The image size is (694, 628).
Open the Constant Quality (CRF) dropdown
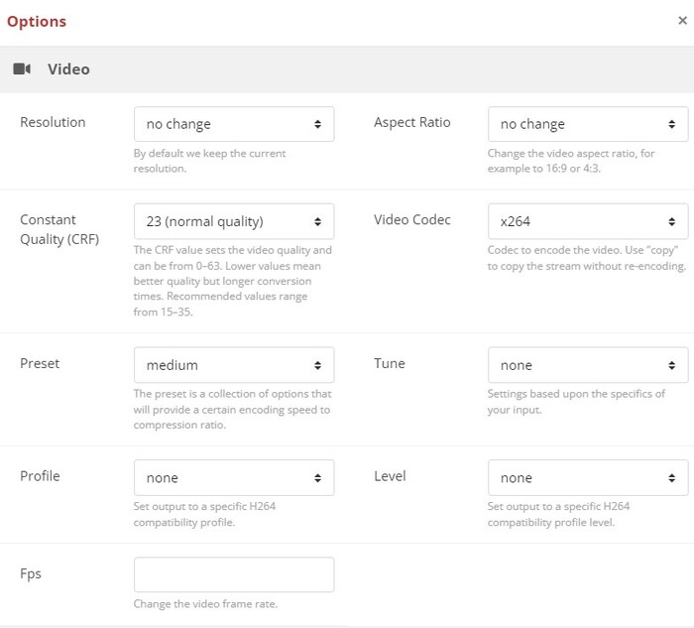click(234, 221)
